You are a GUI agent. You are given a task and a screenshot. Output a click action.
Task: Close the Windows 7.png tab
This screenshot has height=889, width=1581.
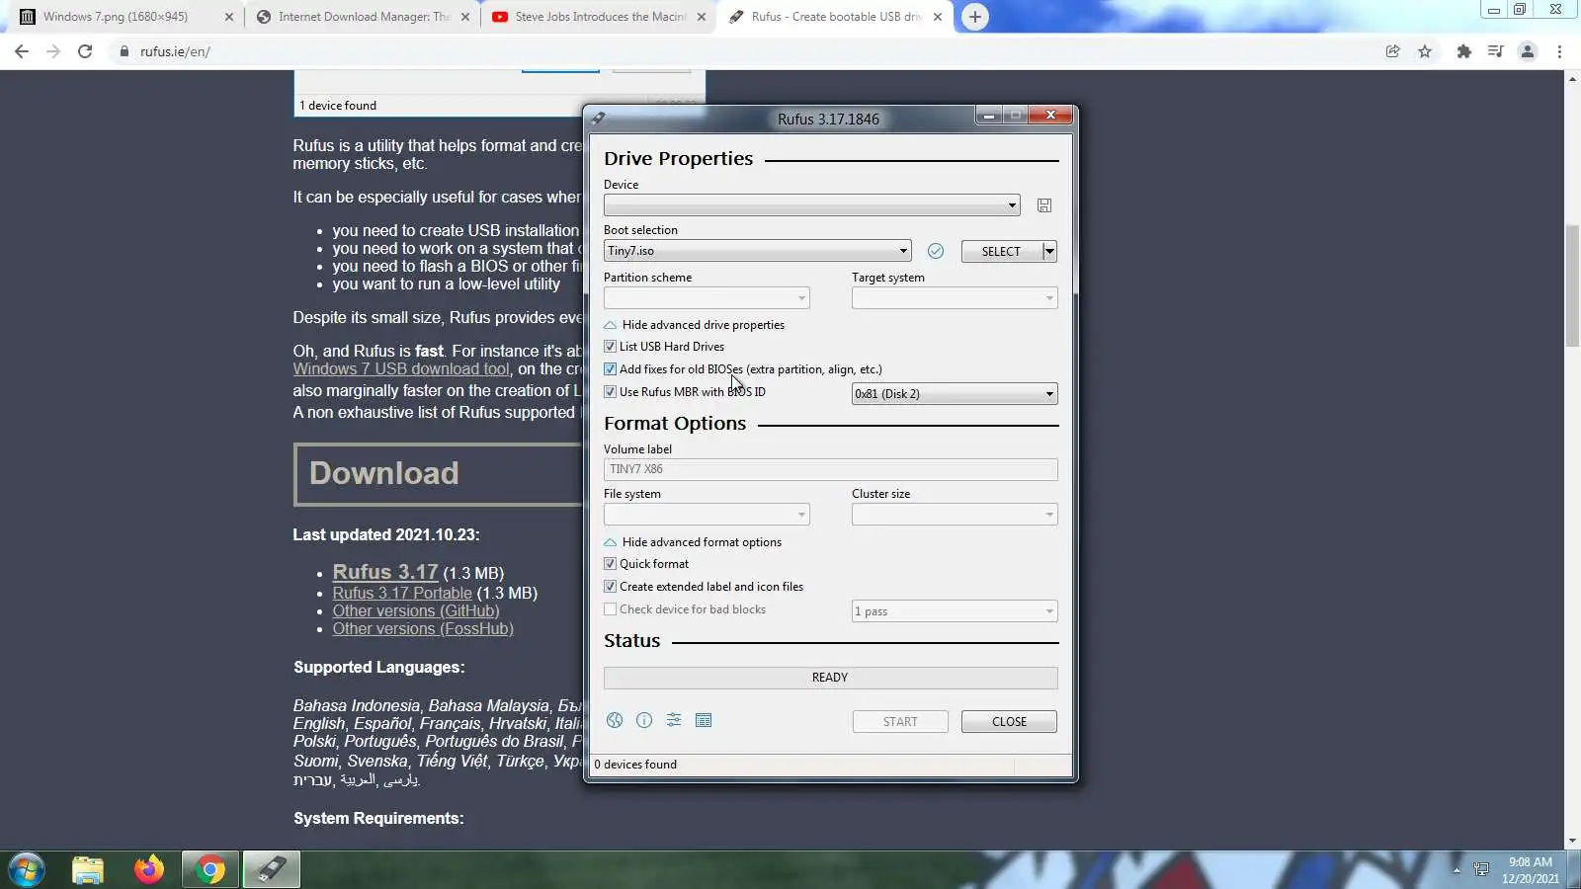pos(229,17)
